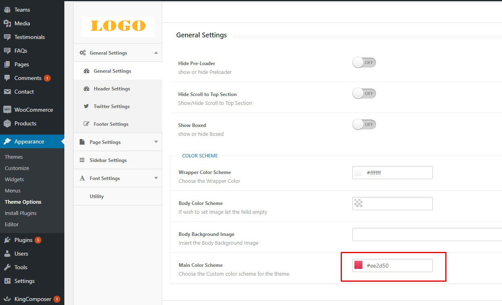
Task: Click the Body Background Image input field
Action: coord(426,234)
